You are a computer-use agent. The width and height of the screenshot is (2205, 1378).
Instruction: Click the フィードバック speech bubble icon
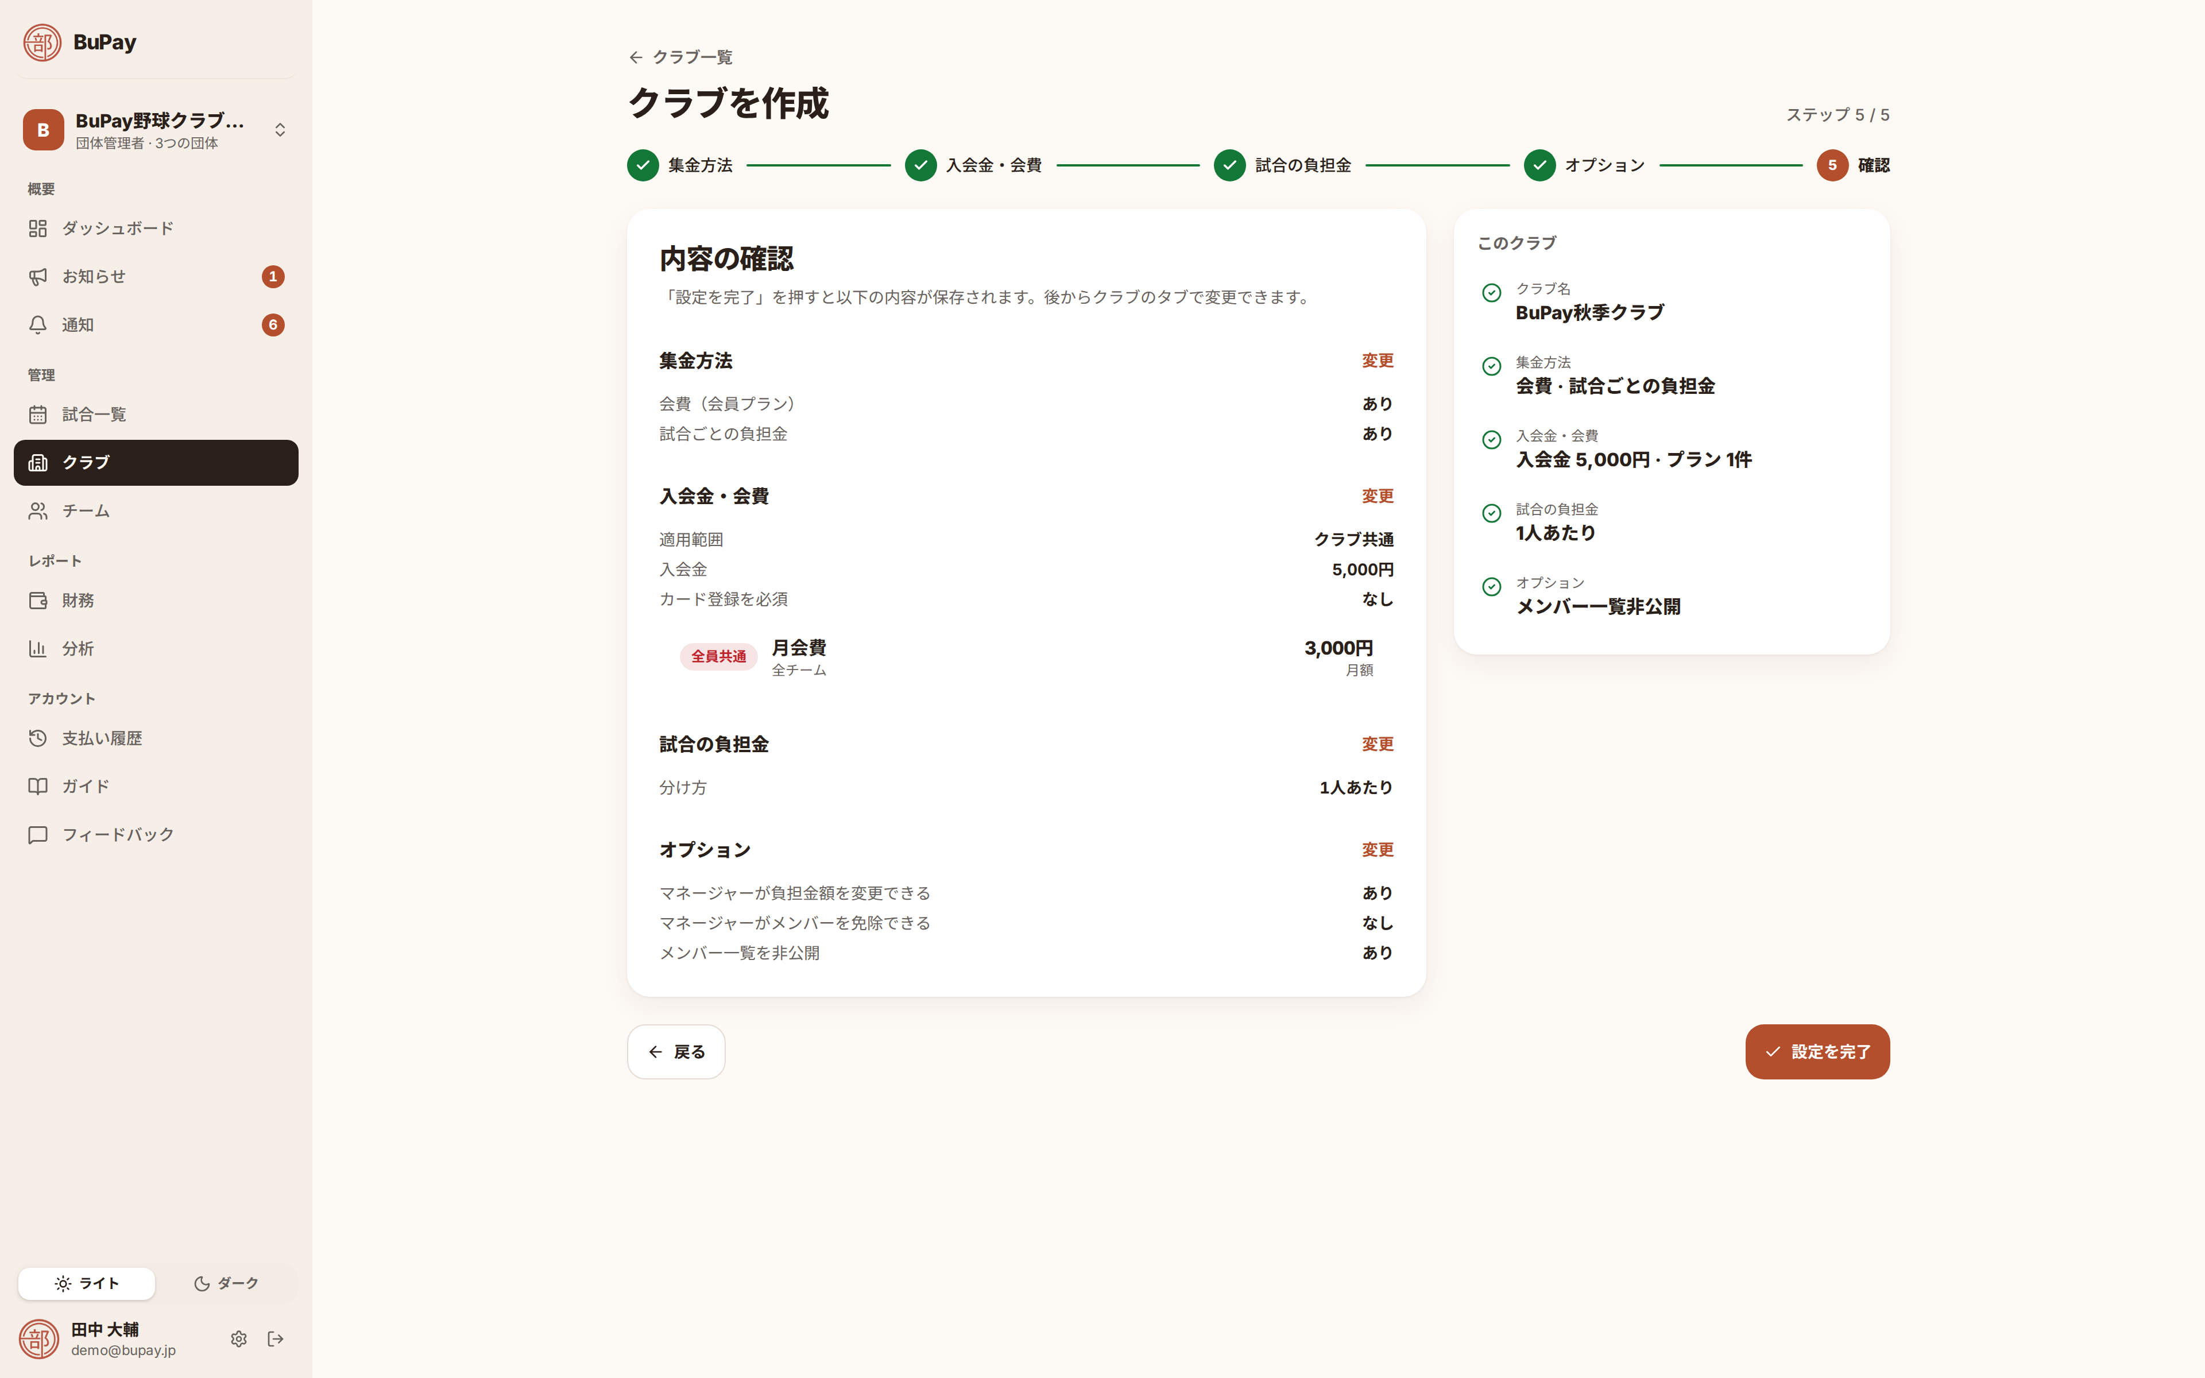pos(37,835)
